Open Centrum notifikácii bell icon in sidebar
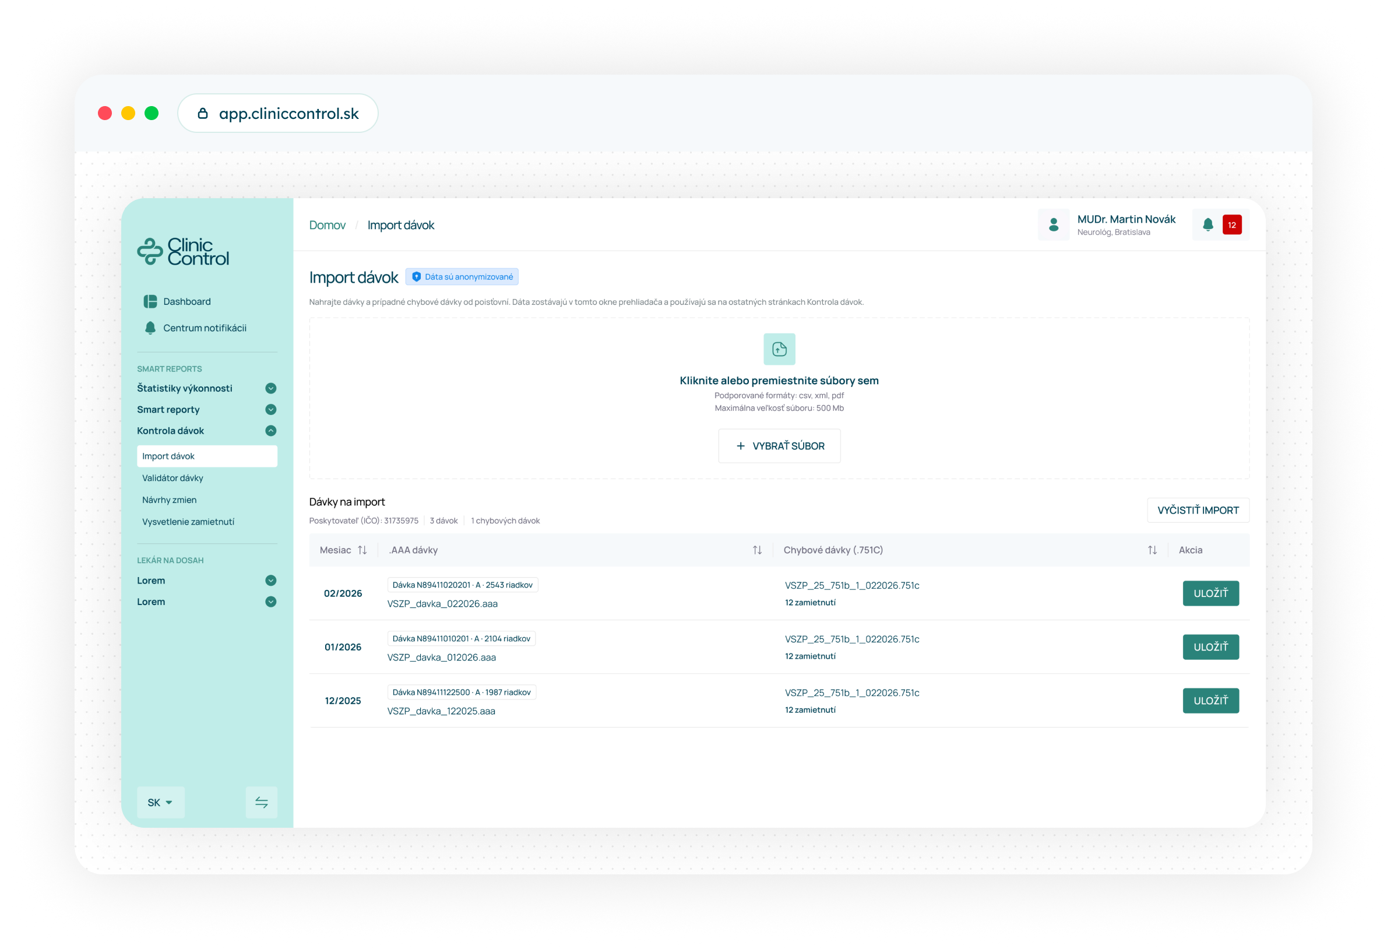Image resolution: width=1387 pixels, height=949 pixels. [x=150, y=328]
